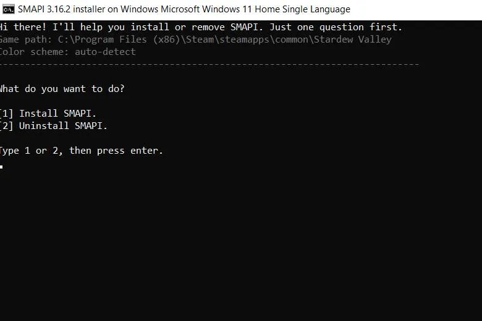This screenshot has width=482, height=321.
Task: Click the "[2] Uninstall SMAPI." option line
Action: (54, 126)
